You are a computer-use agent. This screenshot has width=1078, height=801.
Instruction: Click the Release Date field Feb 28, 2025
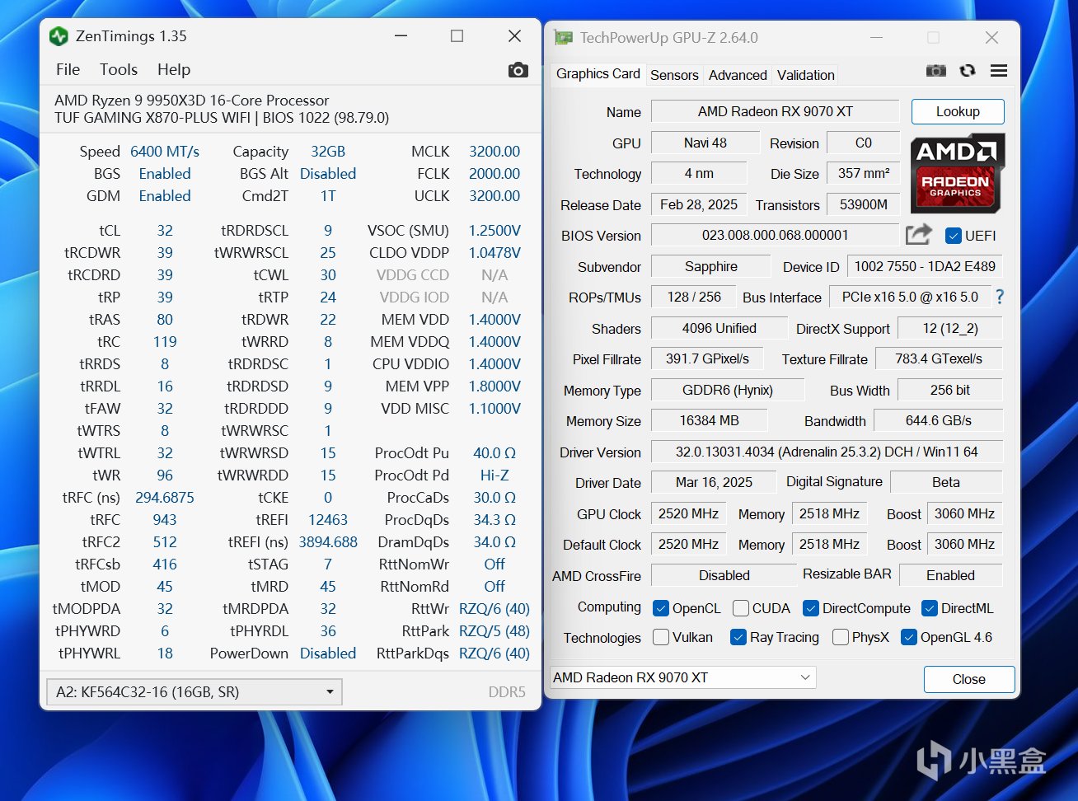point(699,204)
